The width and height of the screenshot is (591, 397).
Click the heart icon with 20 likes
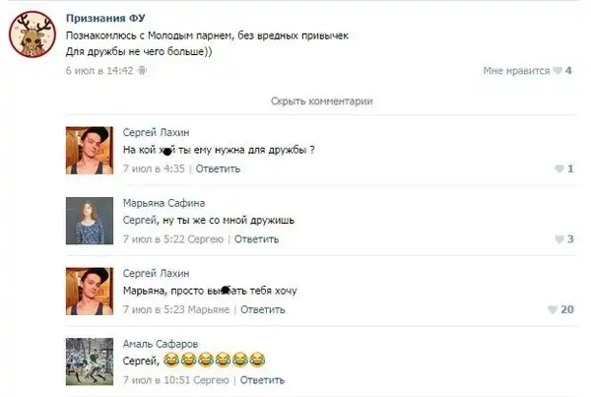pyautogui.click(x=553, y=310)
